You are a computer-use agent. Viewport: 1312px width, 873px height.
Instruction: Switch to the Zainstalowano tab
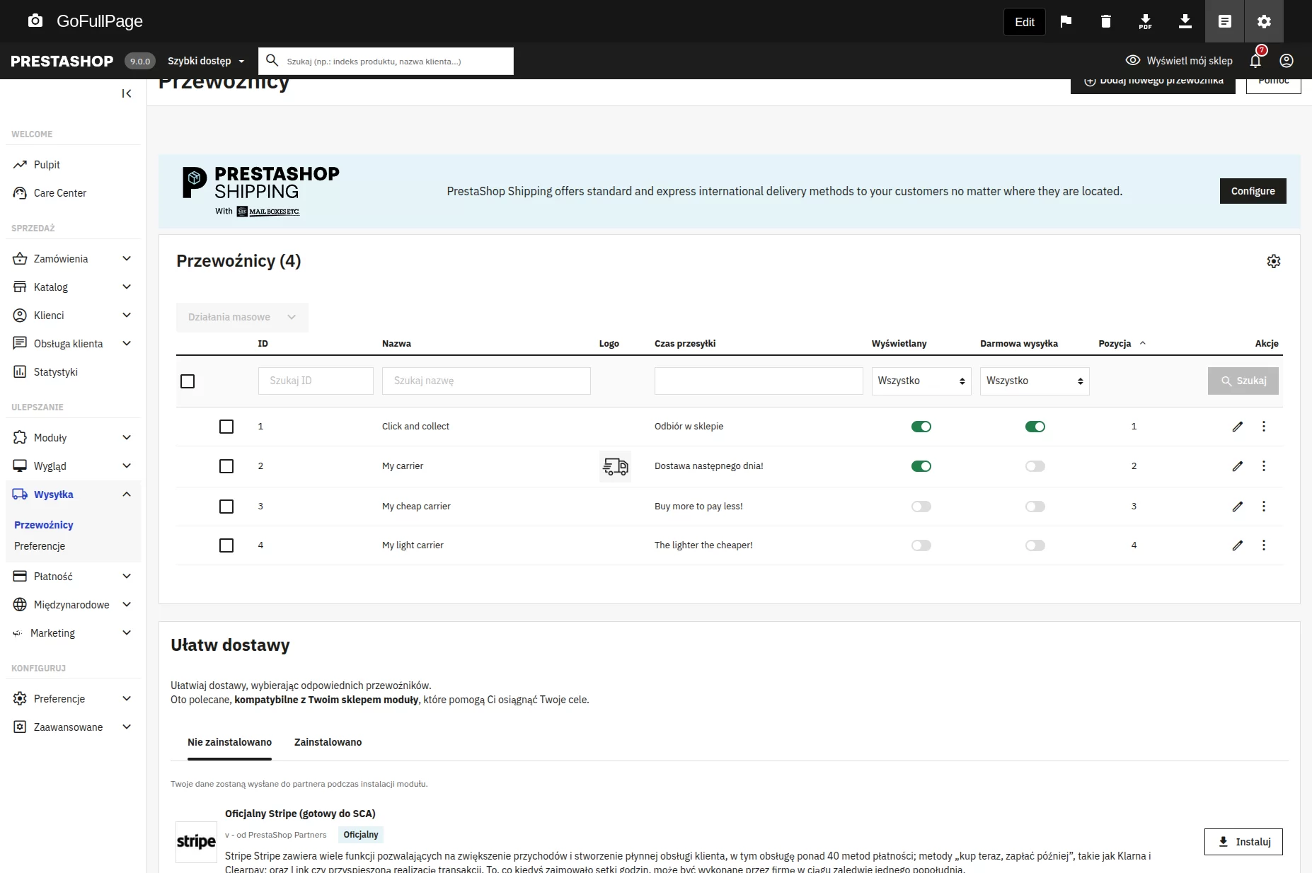tap(328, 742)
